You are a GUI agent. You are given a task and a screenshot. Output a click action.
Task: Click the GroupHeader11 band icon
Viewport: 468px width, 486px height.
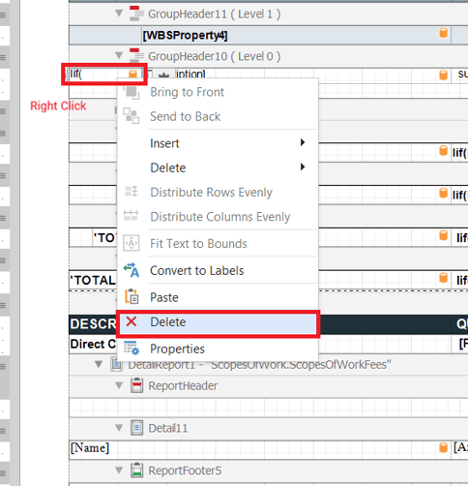136,14
